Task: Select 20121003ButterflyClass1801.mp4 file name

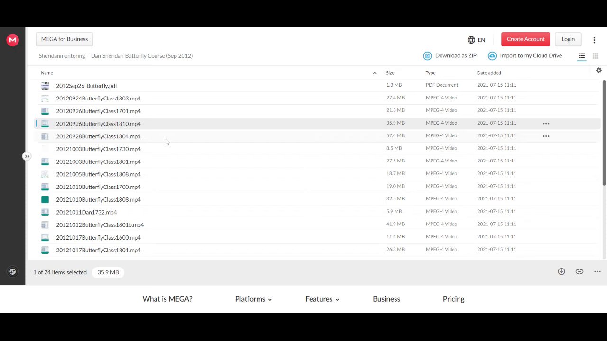Action: (x=98, y=162)
